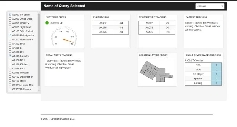Click the A9082 row in RSSI Tracking
Viewport: 237px width, 127px height.
(x=110, y=23)
